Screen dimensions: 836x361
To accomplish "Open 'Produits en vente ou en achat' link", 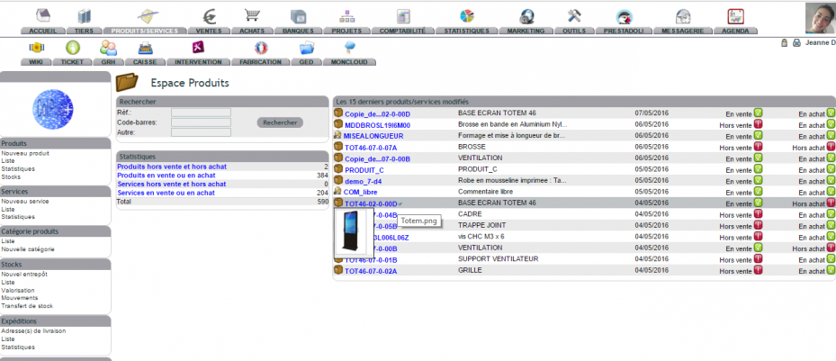I will pyautogui.click(x=166, y=176).
